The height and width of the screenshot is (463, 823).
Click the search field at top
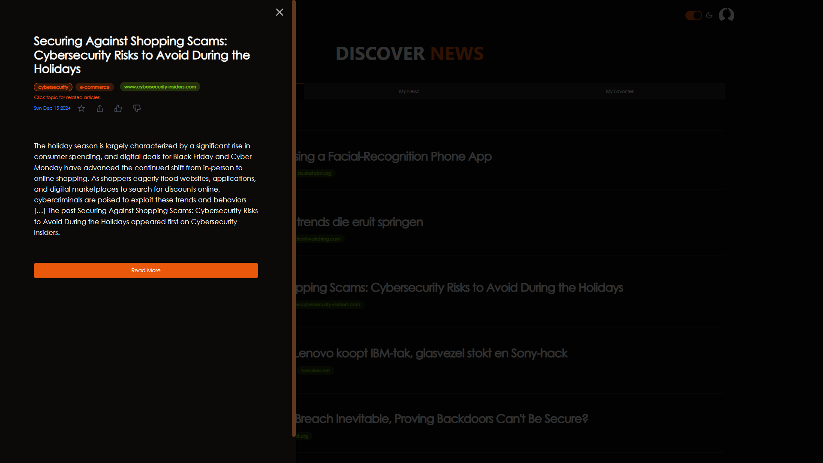[424, 15]
